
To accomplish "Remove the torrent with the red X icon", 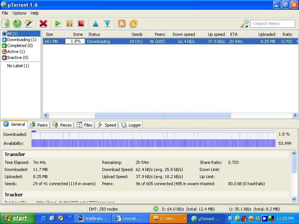I will (43, 24).
